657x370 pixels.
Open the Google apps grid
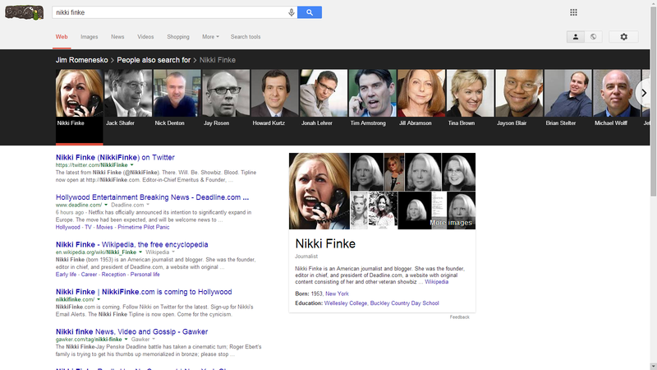coord(573,12)
